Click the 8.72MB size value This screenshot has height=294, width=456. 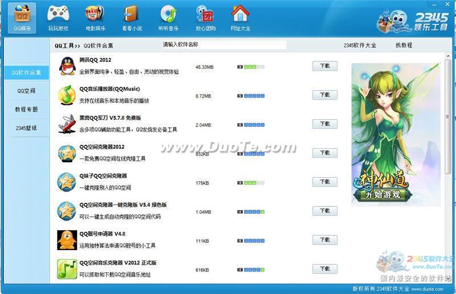[x=203, y=96]
